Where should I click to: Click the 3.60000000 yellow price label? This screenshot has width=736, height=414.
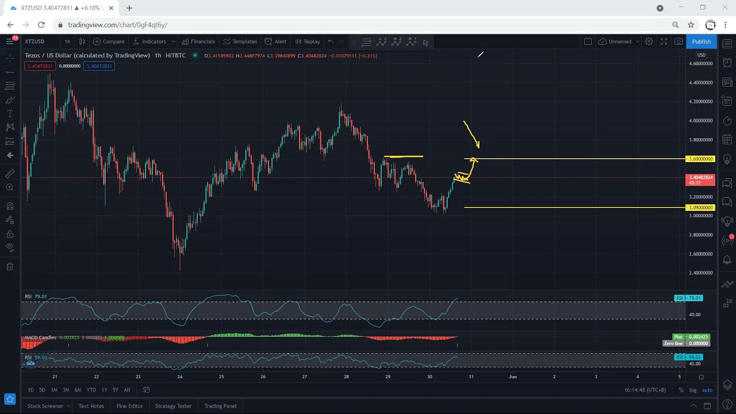click(700, 159)
